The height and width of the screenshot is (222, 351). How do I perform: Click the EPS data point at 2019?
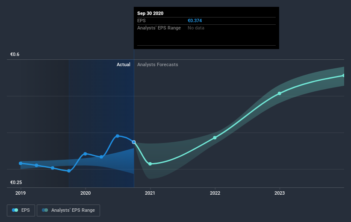(x=21, y=164)
